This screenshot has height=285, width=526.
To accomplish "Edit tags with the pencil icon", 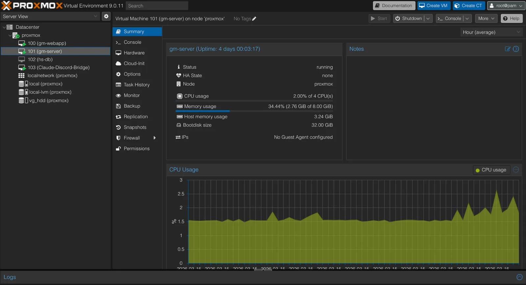I will coord(254,19).
